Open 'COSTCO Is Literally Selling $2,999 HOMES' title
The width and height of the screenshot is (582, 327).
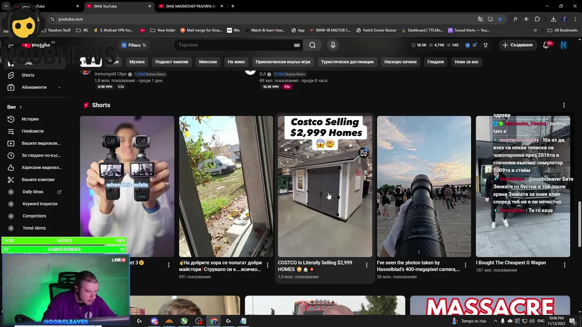315,266
